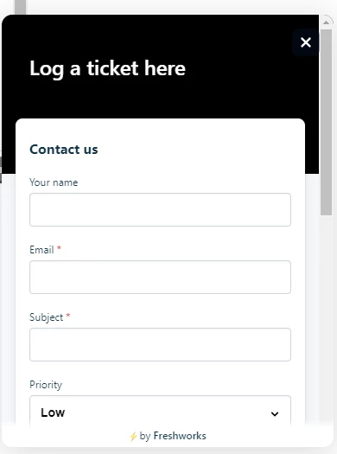Image resolution: width=337 pixels, height=454 pixels.
Task: Click the 'Contact us' heading
Action: [x=64, y=150]
